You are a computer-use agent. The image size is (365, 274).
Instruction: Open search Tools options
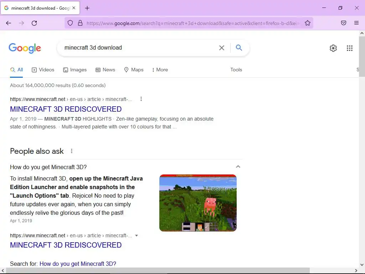coord(236,70)
